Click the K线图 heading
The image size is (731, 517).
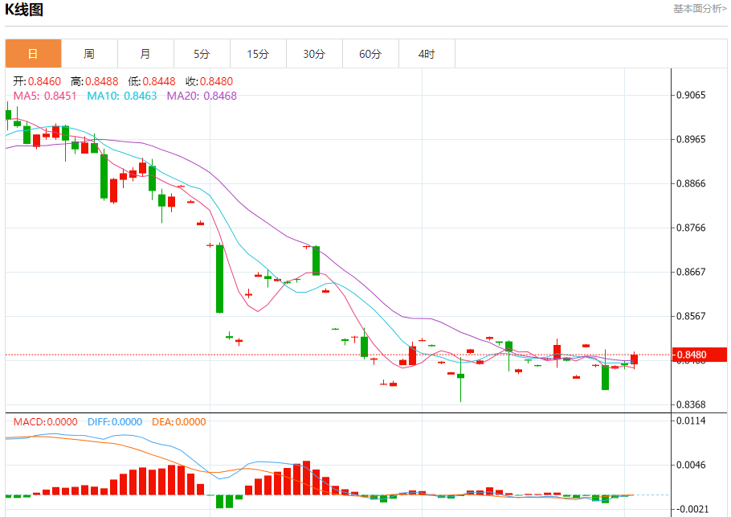pyautogui.click(x=24, y=10)
